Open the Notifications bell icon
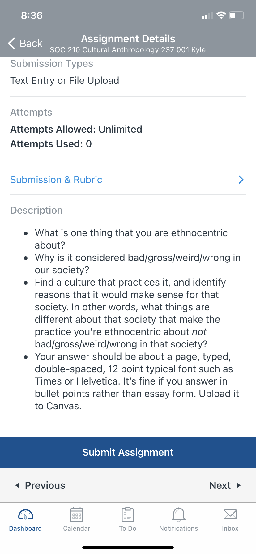Image resolution: width=256 pixels, height=554 pixels. point(179,514)
